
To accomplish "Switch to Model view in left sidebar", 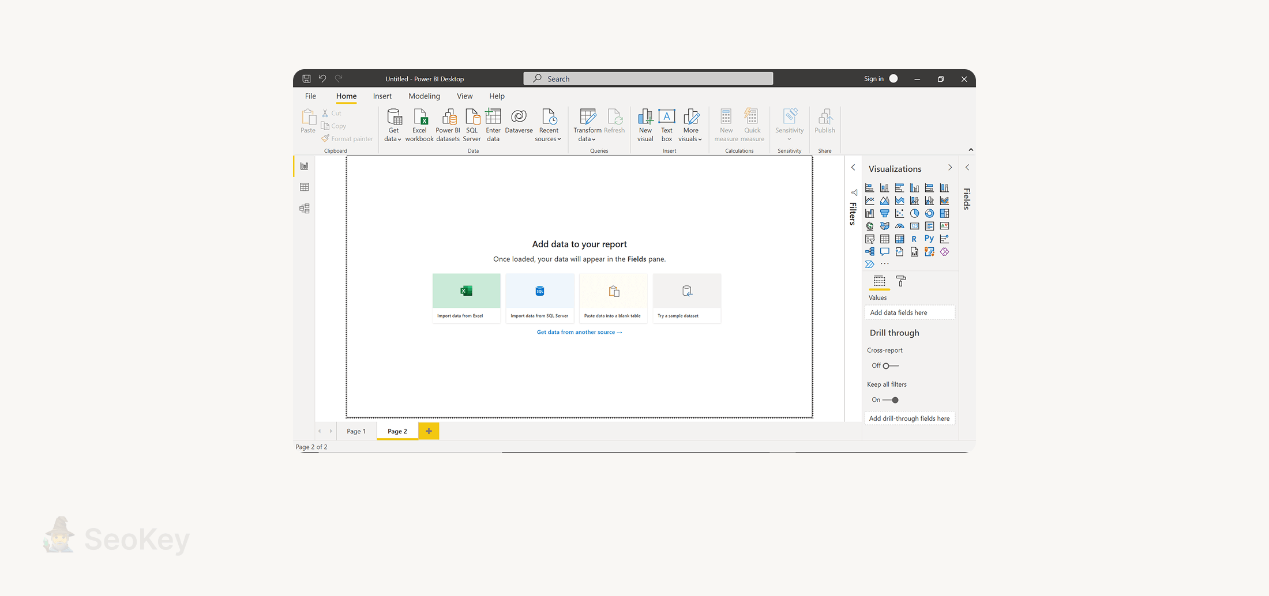I will point(305,209).
